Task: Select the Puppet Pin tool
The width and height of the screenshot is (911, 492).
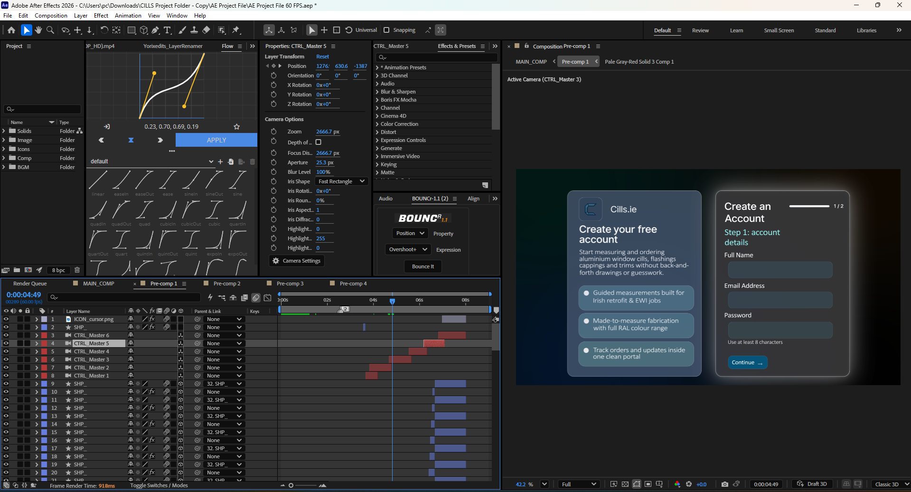Action: click(x=236, y=30)
